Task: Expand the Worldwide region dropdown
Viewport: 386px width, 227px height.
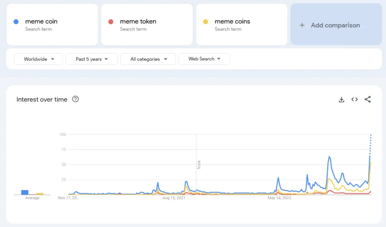Action: click(39, 59)
